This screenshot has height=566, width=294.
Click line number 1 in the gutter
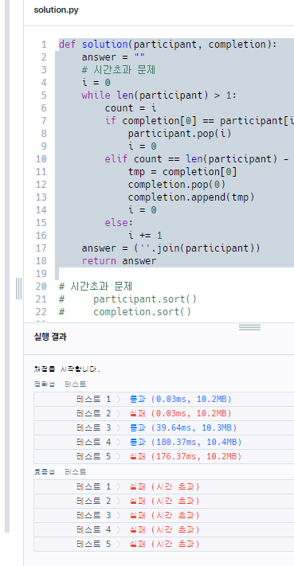pos(44,45)
